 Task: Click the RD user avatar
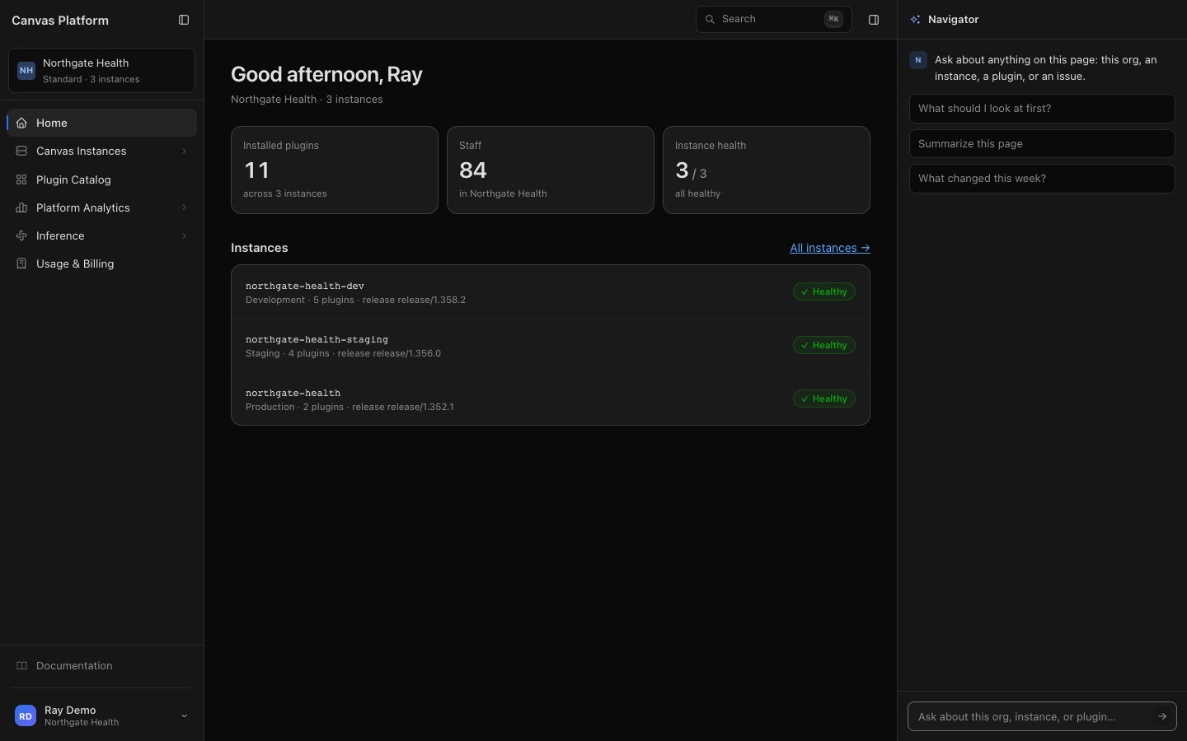pos(26,715)
